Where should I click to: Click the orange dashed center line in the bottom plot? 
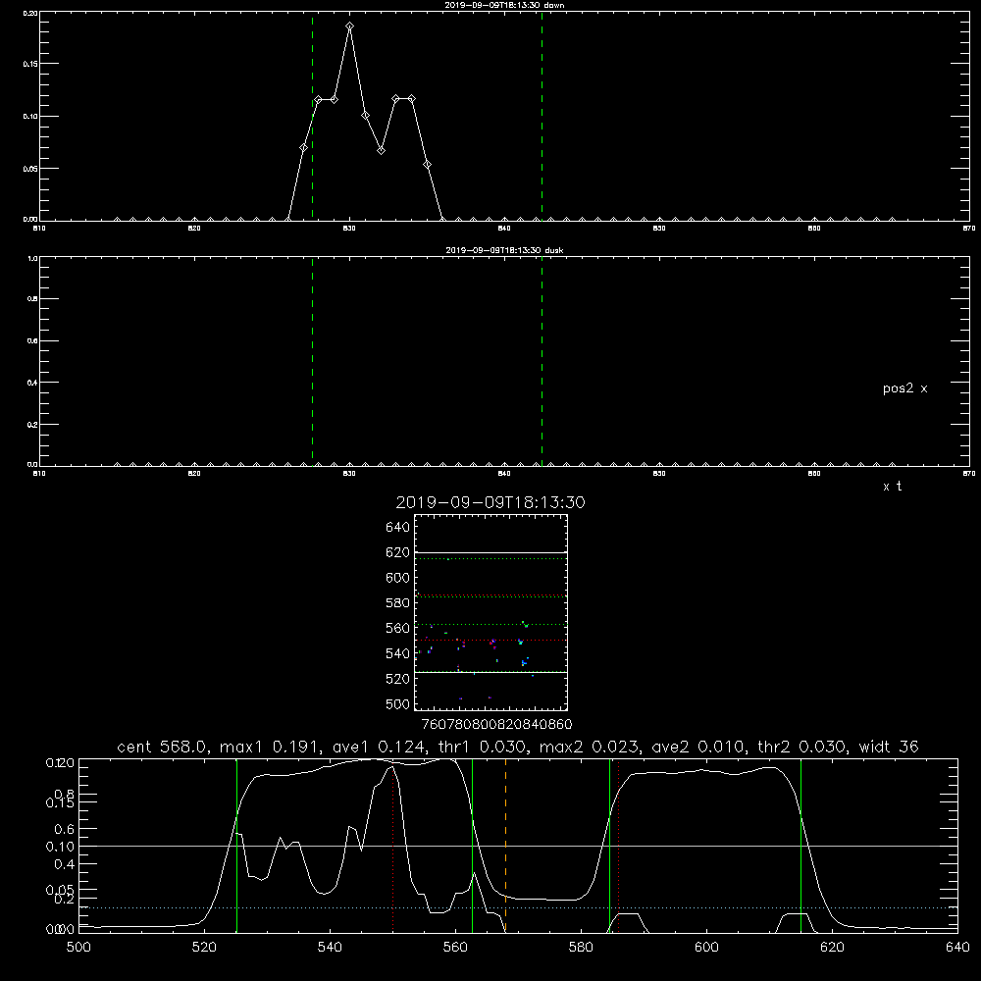point(505,846)
